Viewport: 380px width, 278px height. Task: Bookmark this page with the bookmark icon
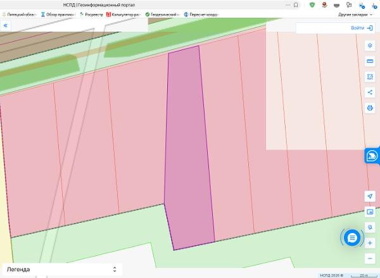(x=296, y=5)
